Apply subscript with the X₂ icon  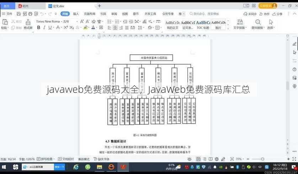(71, 28)
